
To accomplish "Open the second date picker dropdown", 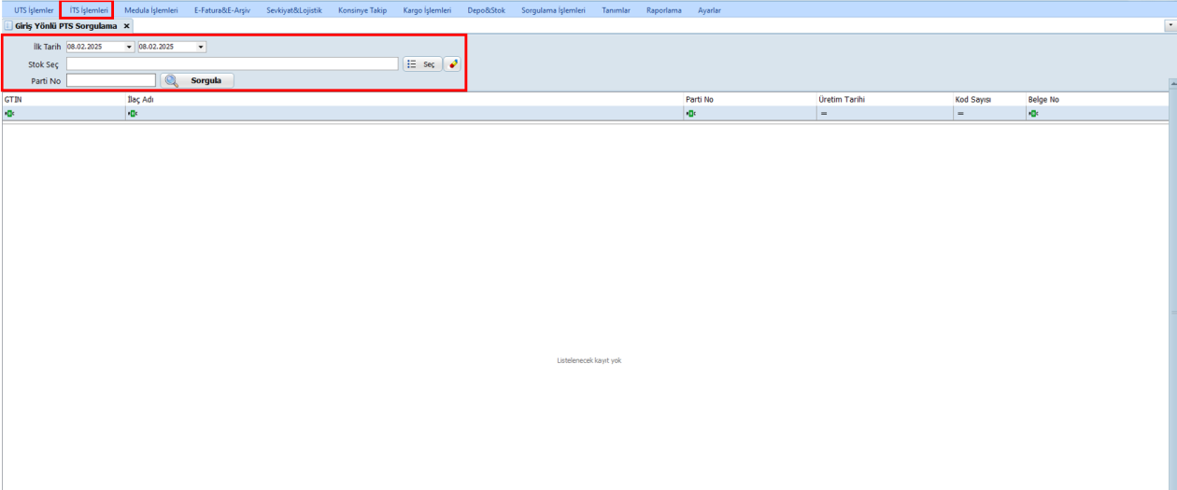I will 201,47.
